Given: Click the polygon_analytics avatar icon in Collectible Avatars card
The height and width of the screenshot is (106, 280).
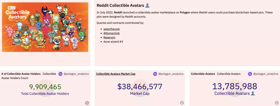Looking at the screenshot, I should [250, 74].
